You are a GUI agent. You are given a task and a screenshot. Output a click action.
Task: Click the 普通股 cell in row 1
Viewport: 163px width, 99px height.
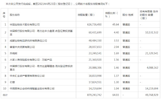pyautogui.click(x=126, y=25)
